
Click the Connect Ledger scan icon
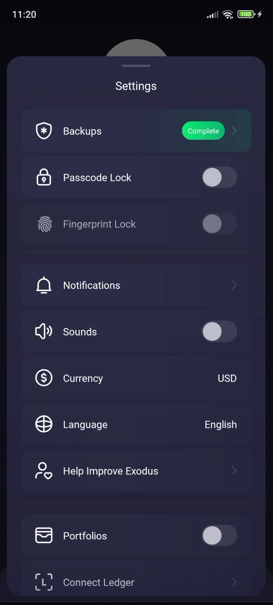click(44, 582)
